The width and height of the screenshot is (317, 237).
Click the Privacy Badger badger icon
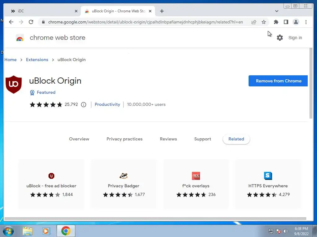coord(123,176)
